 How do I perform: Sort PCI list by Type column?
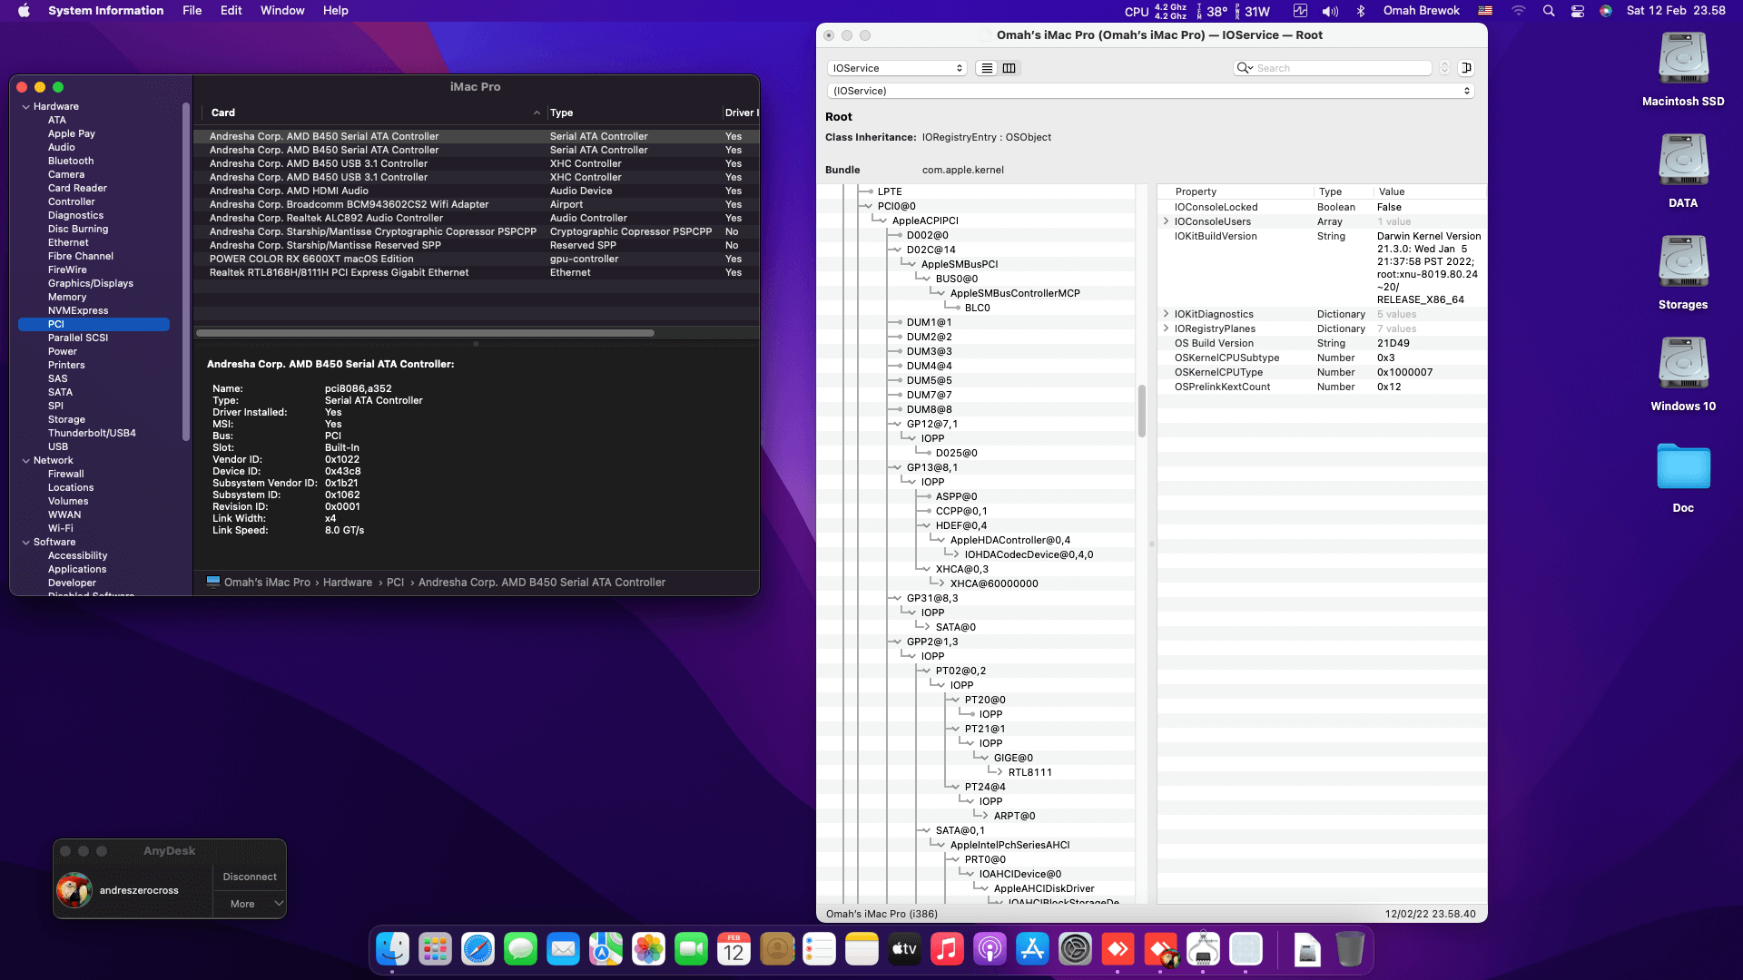coord(633,113)
